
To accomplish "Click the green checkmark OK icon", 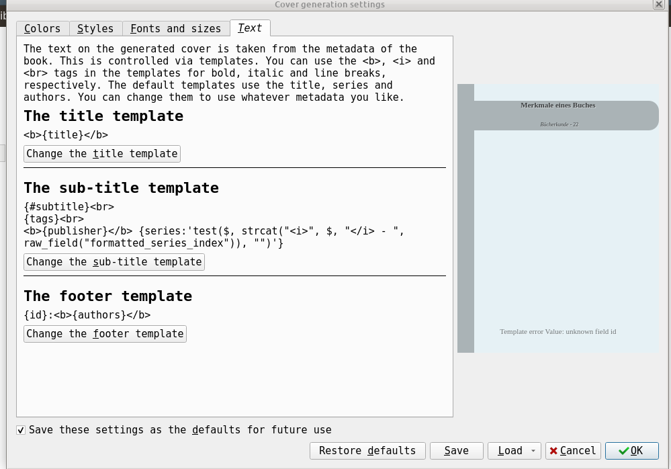I will [624, 451].
